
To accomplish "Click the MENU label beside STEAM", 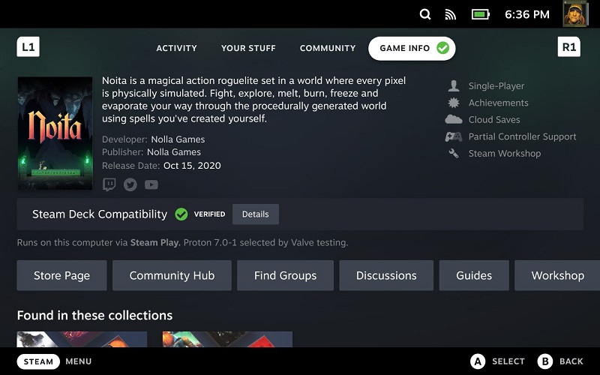I will coord(79,361).
